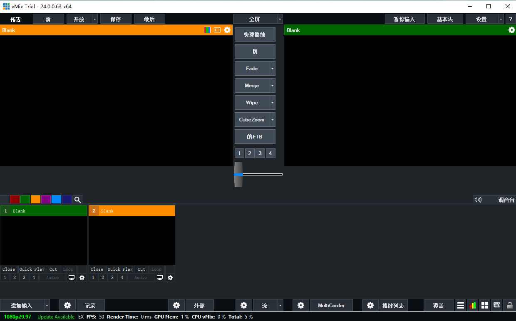Image resolution: width=516 pixels, height=321 pixels.
Task: Click the T-bar transition slider
Action: 238,175
